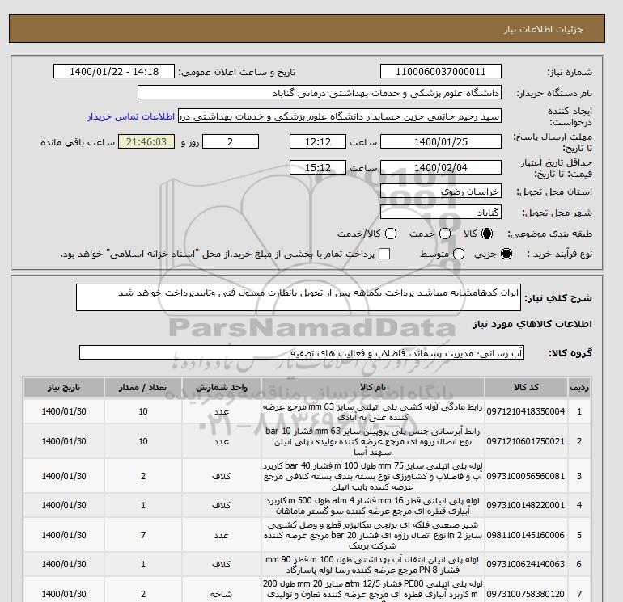Choose the متوسط purchase type radio

coord(459,254)
